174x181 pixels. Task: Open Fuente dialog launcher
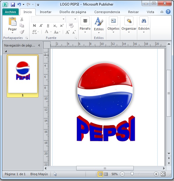tap(76, 38)
